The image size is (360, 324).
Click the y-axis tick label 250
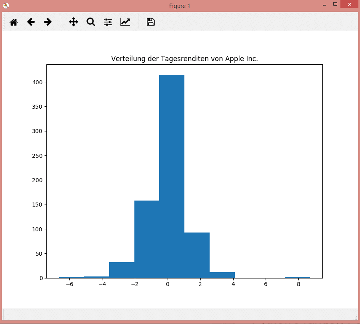pos(38,156)
